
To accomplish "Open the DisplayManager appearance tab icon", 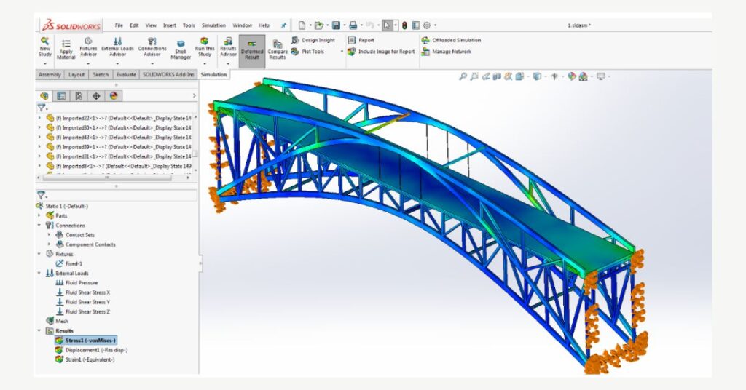I will 114,95.
